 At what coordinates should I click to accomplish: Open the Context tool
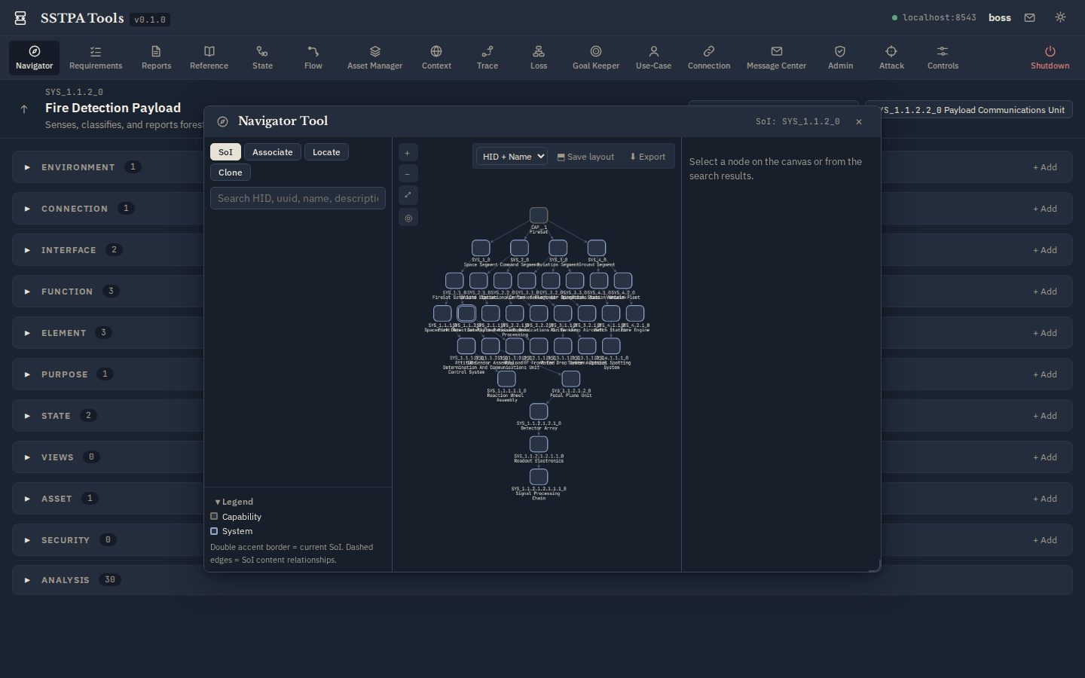click(436, 58)
